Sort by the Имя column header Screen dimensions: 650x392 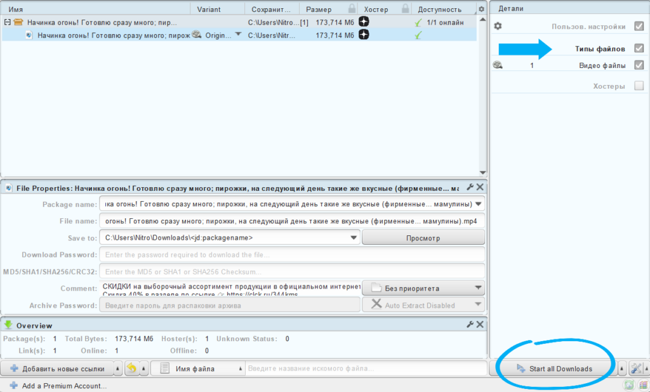coord(96,9)
